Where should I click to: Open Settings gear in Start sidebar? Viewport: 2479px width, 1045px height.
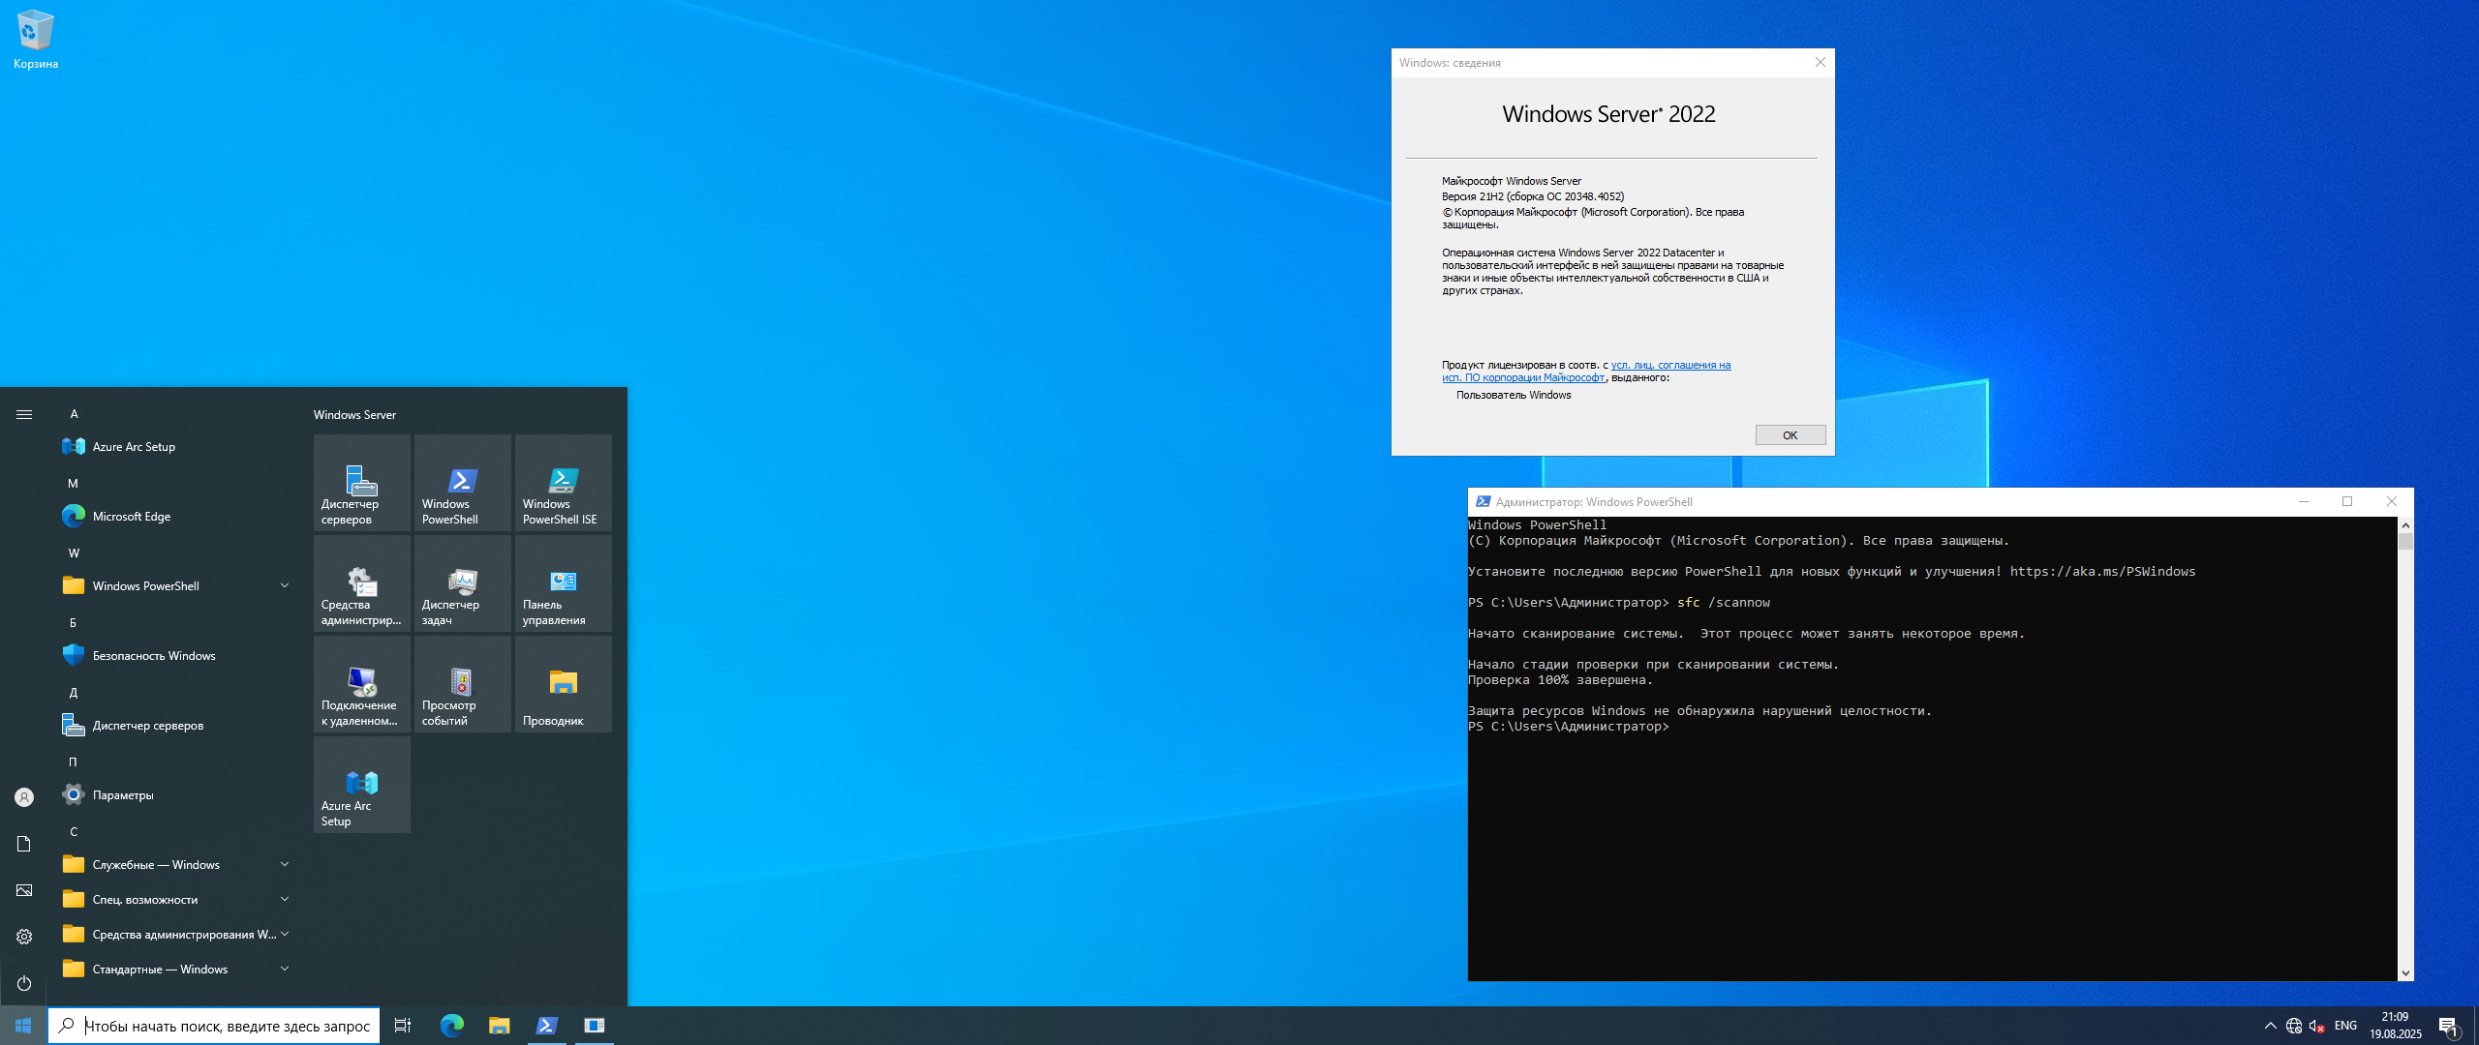(24, 937)
